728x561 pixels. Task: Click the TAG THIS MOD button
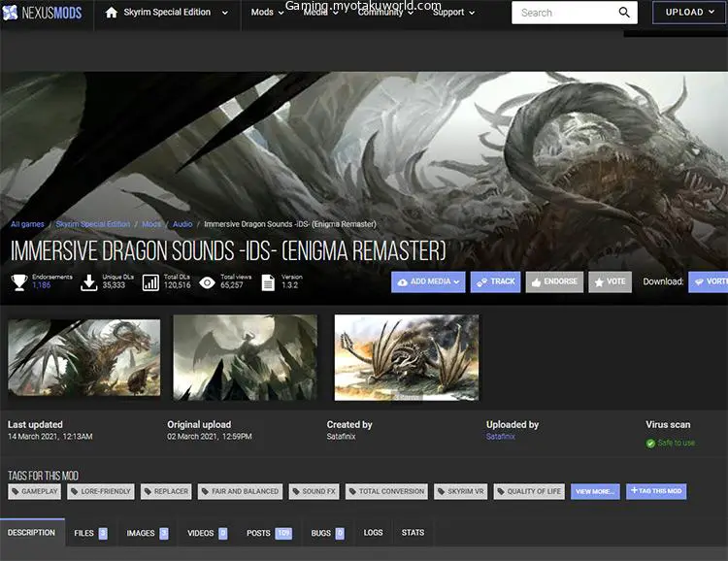tap(656, 491)
